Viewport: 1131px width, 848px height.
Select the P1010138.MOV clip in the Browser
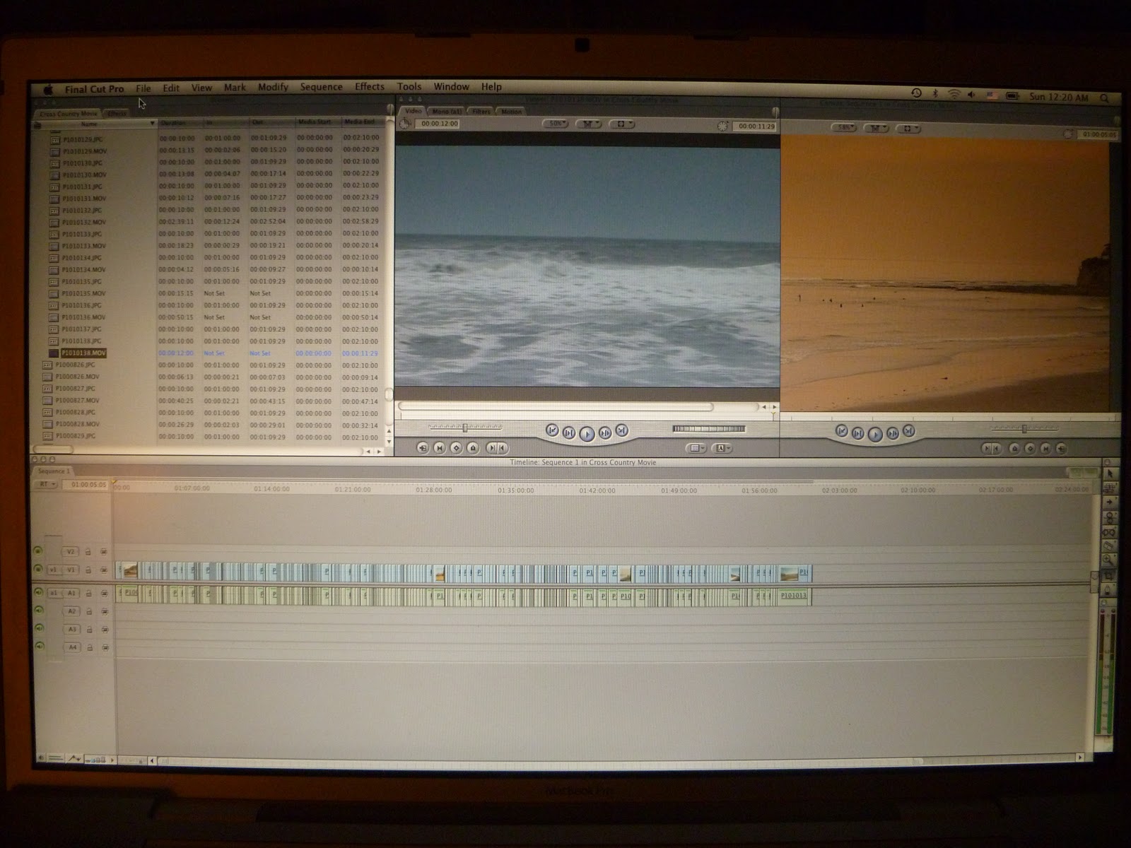[83, 353]
